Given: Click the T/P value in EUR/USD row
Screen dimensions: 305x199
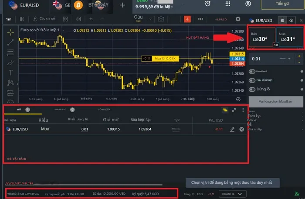Looking at the screenshot, I should [176, 129].
